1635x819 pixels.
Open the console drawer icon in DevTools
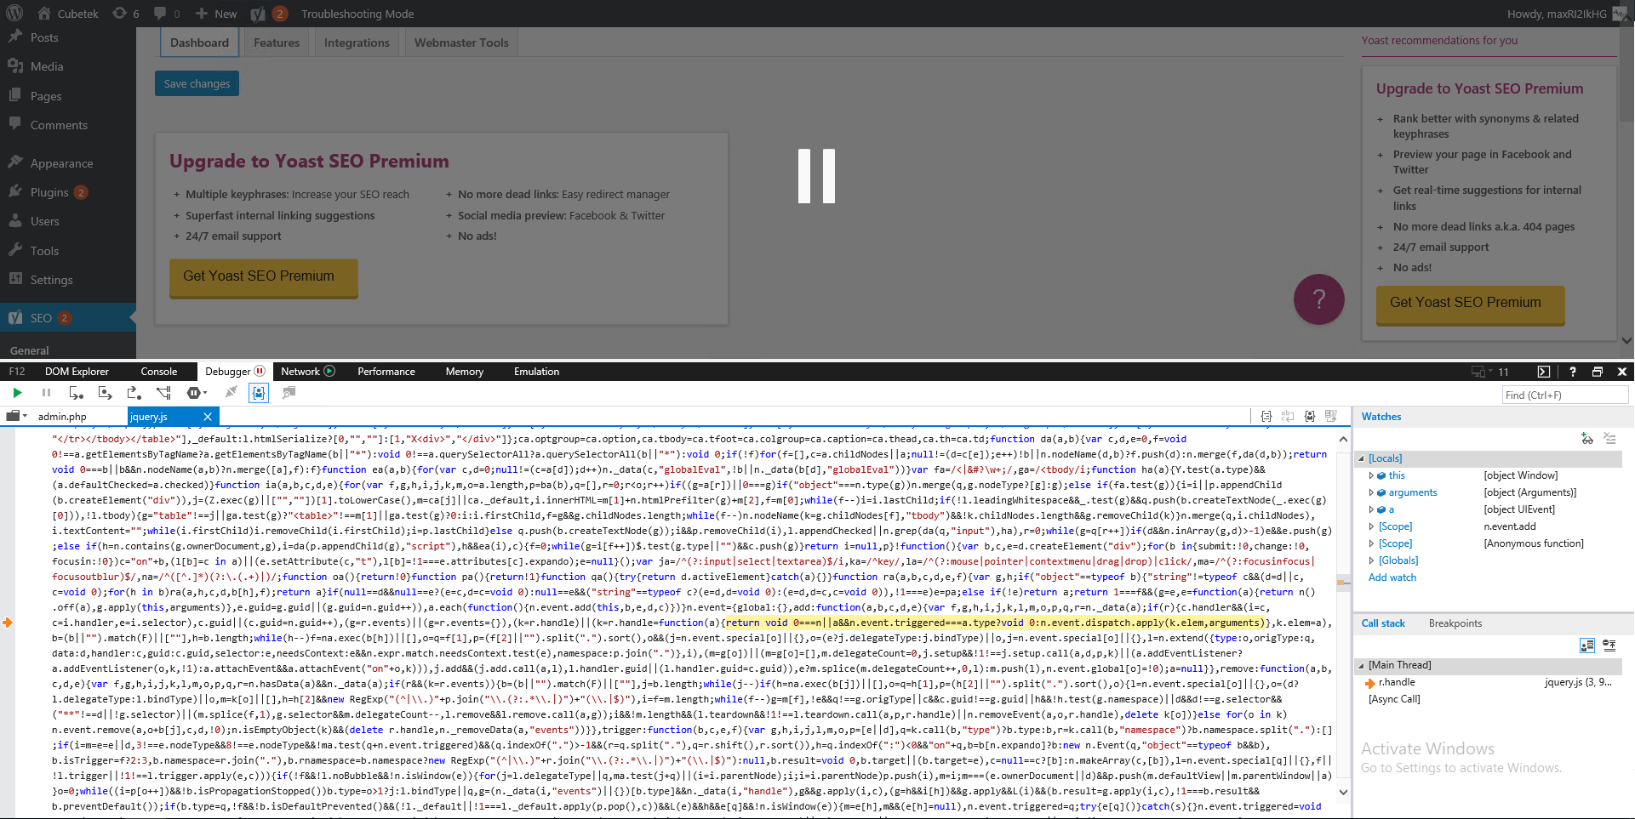(x=1544, y=372)
